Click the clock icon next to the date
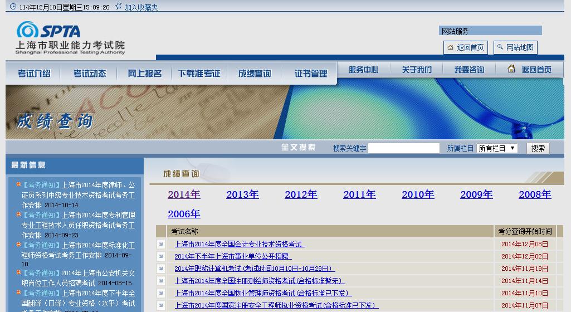The image size is (571, 312). tap(13, 7)
